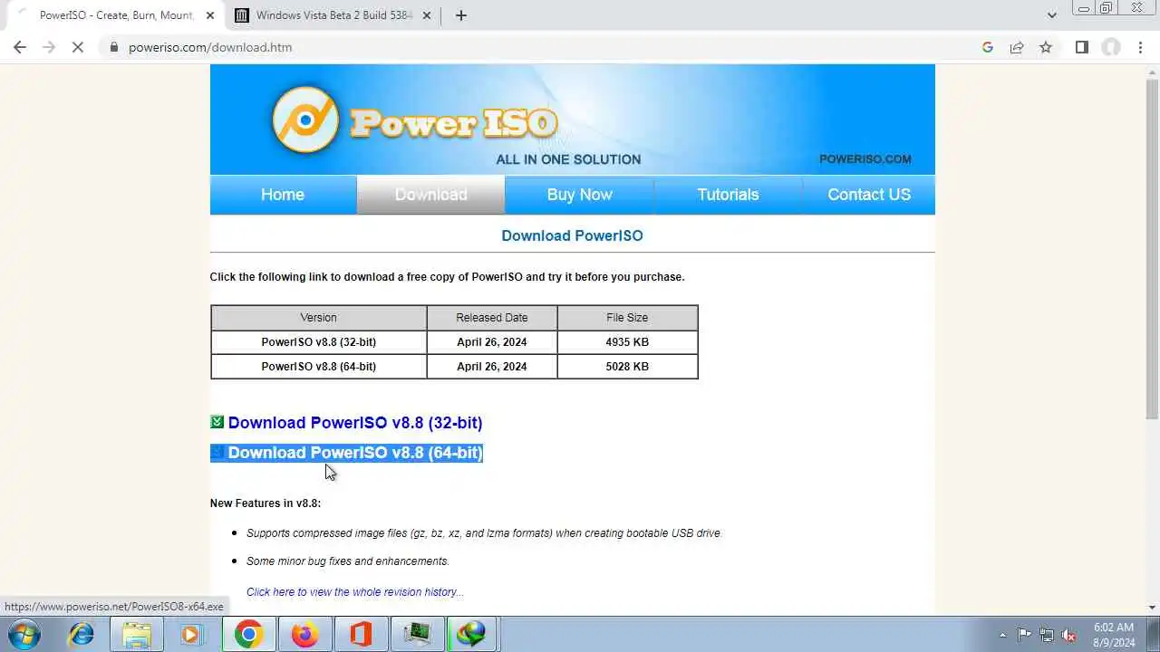This screenshot has width=1160, height=652.
Task: Click the 5028 KB file size cell
Action: 627,367
